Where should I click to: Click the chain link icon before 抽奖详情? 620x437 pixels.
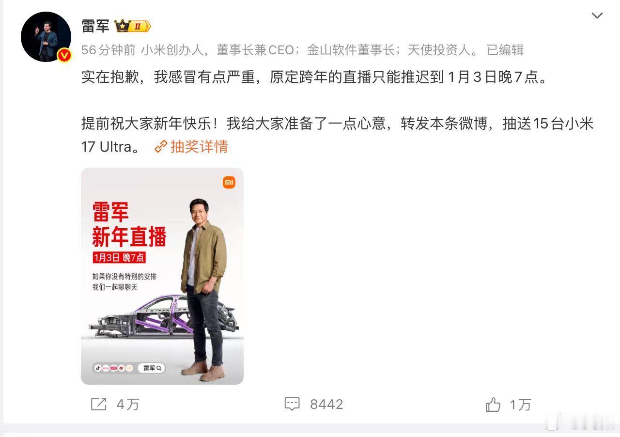click(161, 146)
